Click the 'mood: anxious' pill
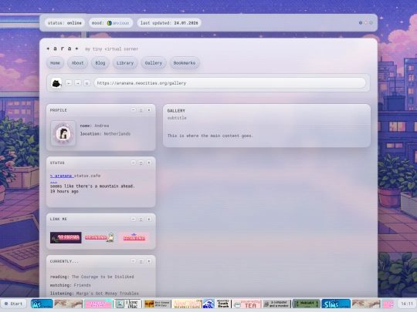417x312 pixels. click(x=110, y=23)
